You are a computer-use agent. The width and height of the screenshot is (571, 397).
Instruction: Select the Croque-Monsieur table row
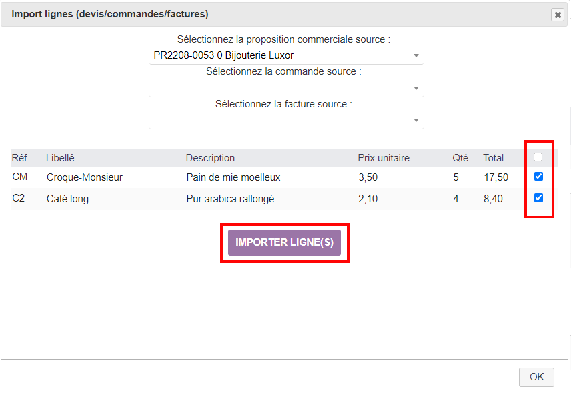pos(267,177)
